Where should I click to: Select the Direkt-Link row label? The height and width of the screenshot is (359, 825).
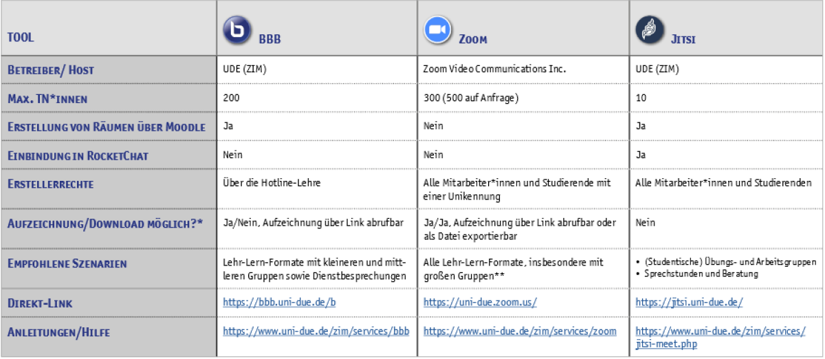[x=38, y=303]
